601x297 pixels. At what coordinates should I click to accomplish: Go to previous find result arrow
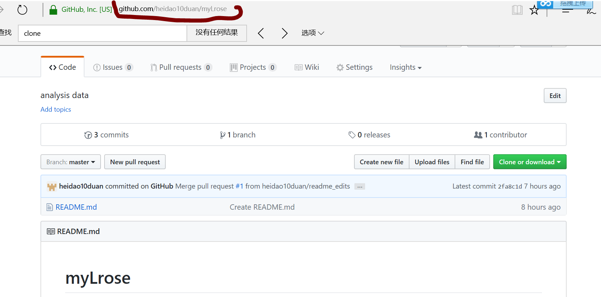261,33
